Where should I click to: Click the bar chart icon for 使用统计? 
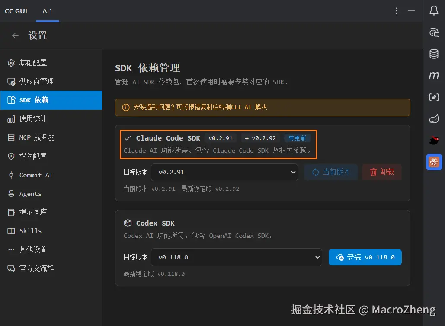point(11,119)
